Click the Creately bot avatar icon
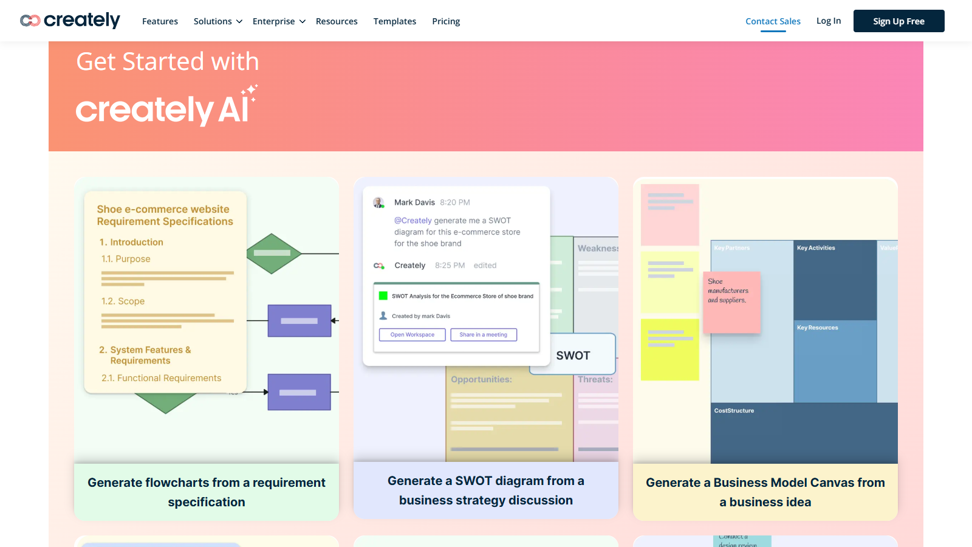The height and width of the screenshot is (547, 972). (x=379, y=266)
